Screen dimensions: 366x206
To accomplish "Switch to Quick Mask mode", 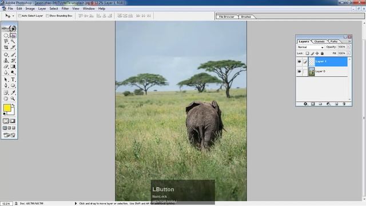I will coord(13,121).
